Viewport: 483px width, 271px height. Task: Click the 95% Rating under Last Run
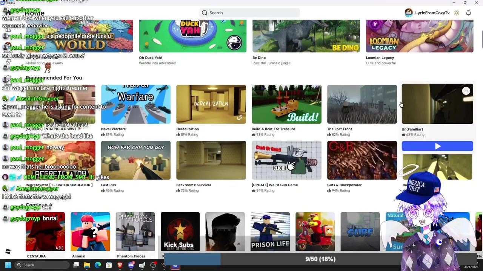112,190
